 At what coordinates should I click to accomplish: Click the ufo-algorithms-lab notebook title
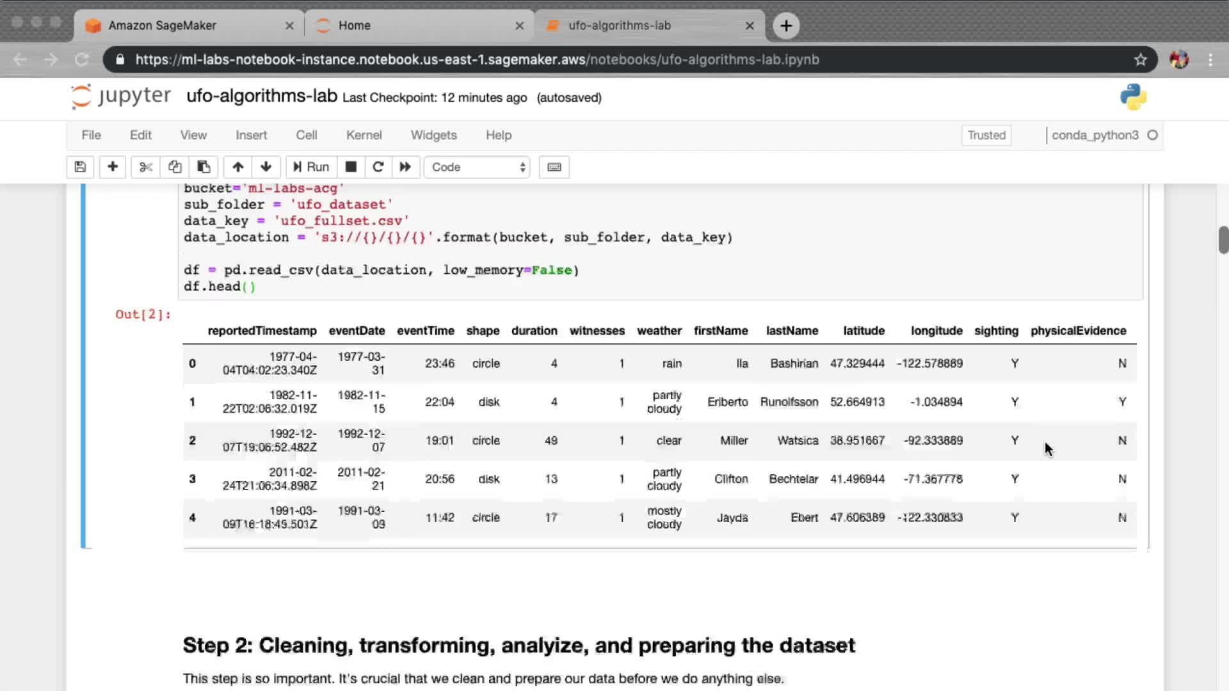click(262, 96)
